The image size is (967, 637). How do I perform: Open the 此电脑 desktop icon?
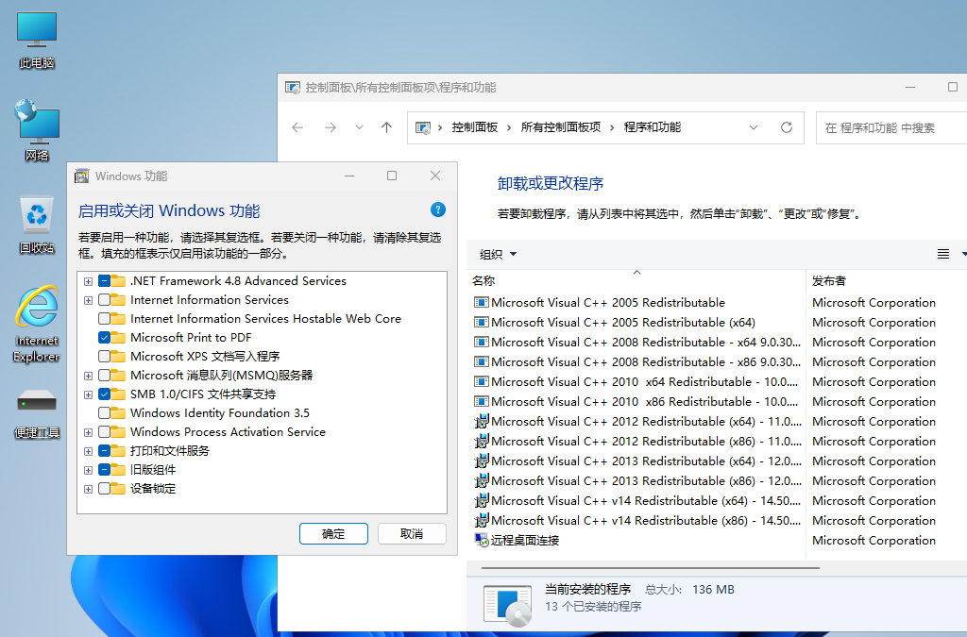tap(37, 40)
